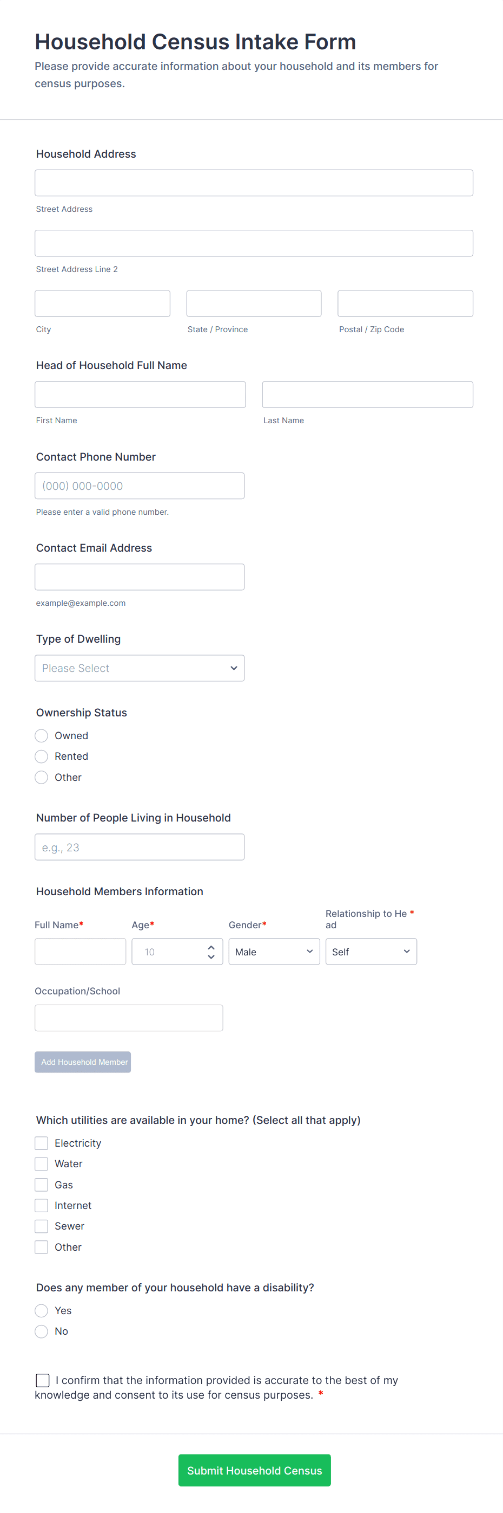Select Yes for household disability question

(x=42, y=1310)
